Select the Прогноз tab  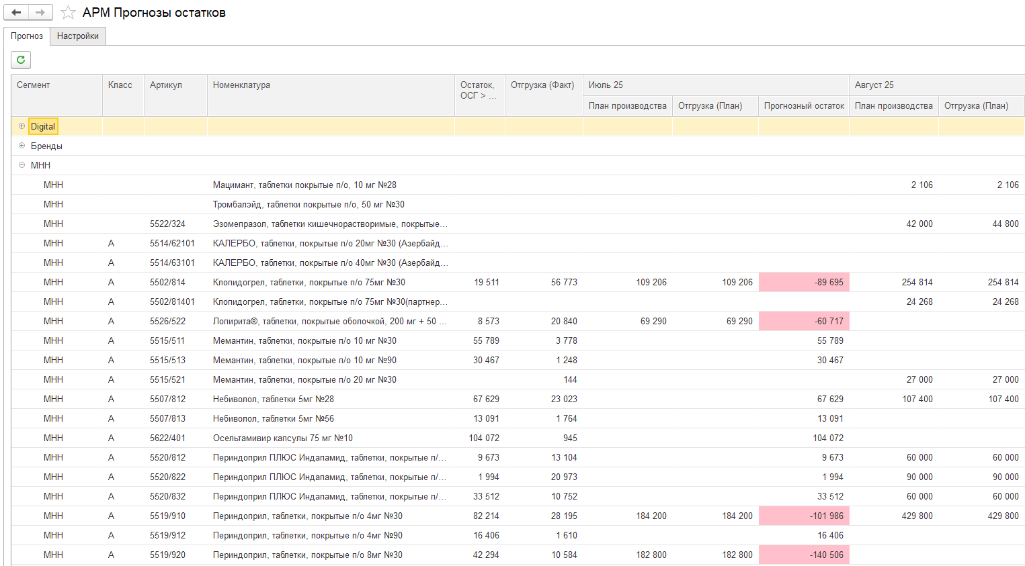(27, 36)
